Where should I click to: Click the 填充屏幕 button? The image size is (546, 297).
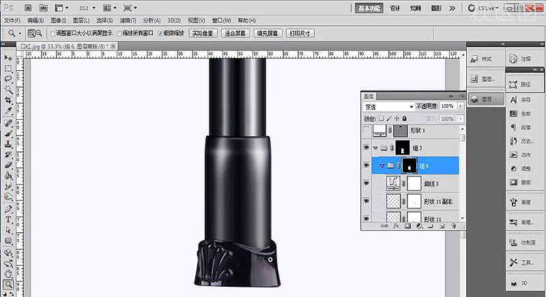(268, 33)
